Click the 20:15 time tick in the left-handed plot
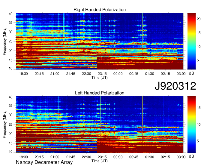This screenshot has height=166, width=204. [39, 157]
